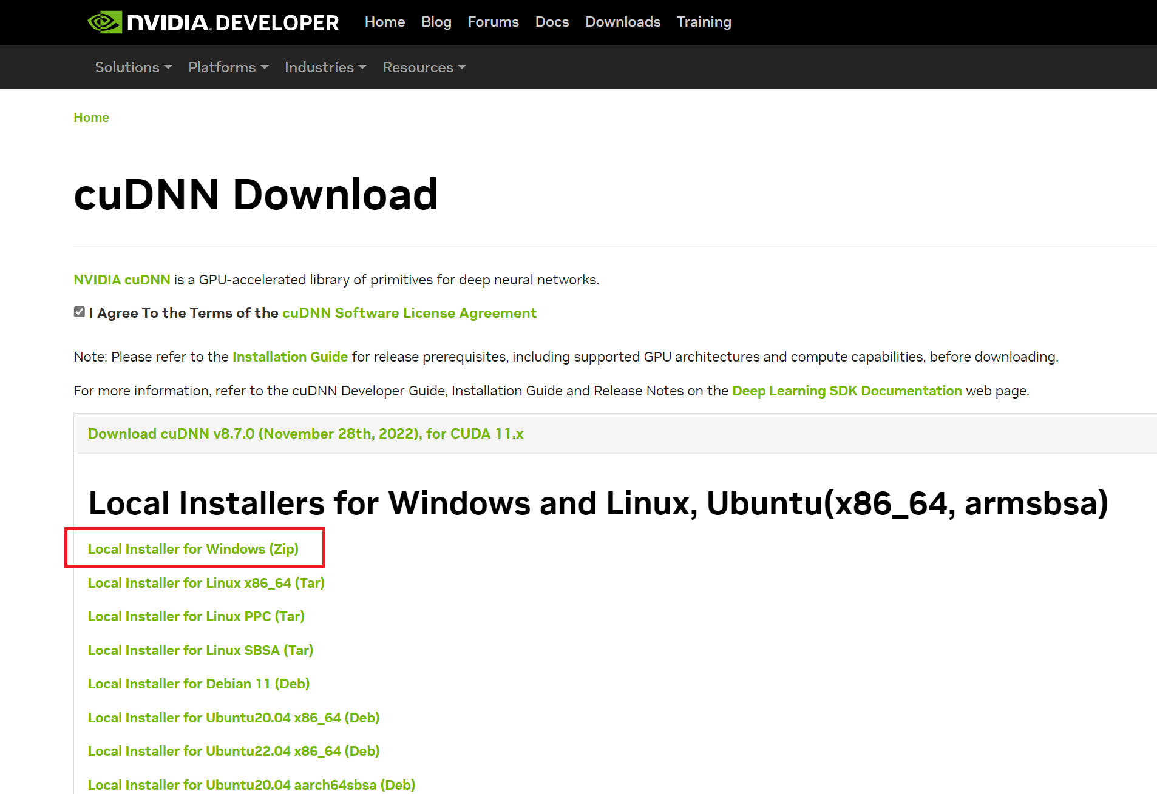The image size is (1157, 794).
Task: Download Local Installer for Linux x86_64 (Tar)
Action: pos(206,583)
